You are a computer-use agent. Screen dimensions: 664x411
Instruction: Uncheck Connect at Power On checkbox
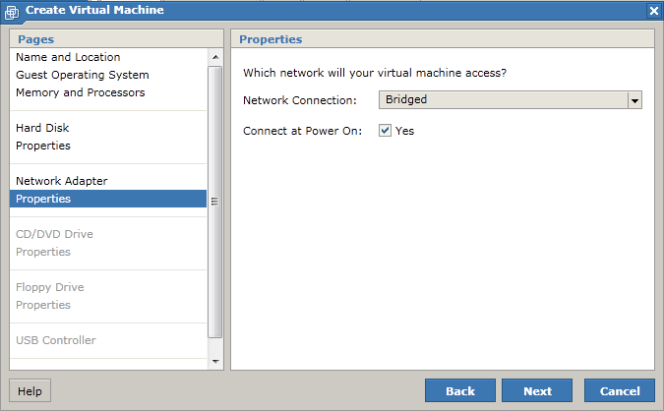tap(385, 131)
